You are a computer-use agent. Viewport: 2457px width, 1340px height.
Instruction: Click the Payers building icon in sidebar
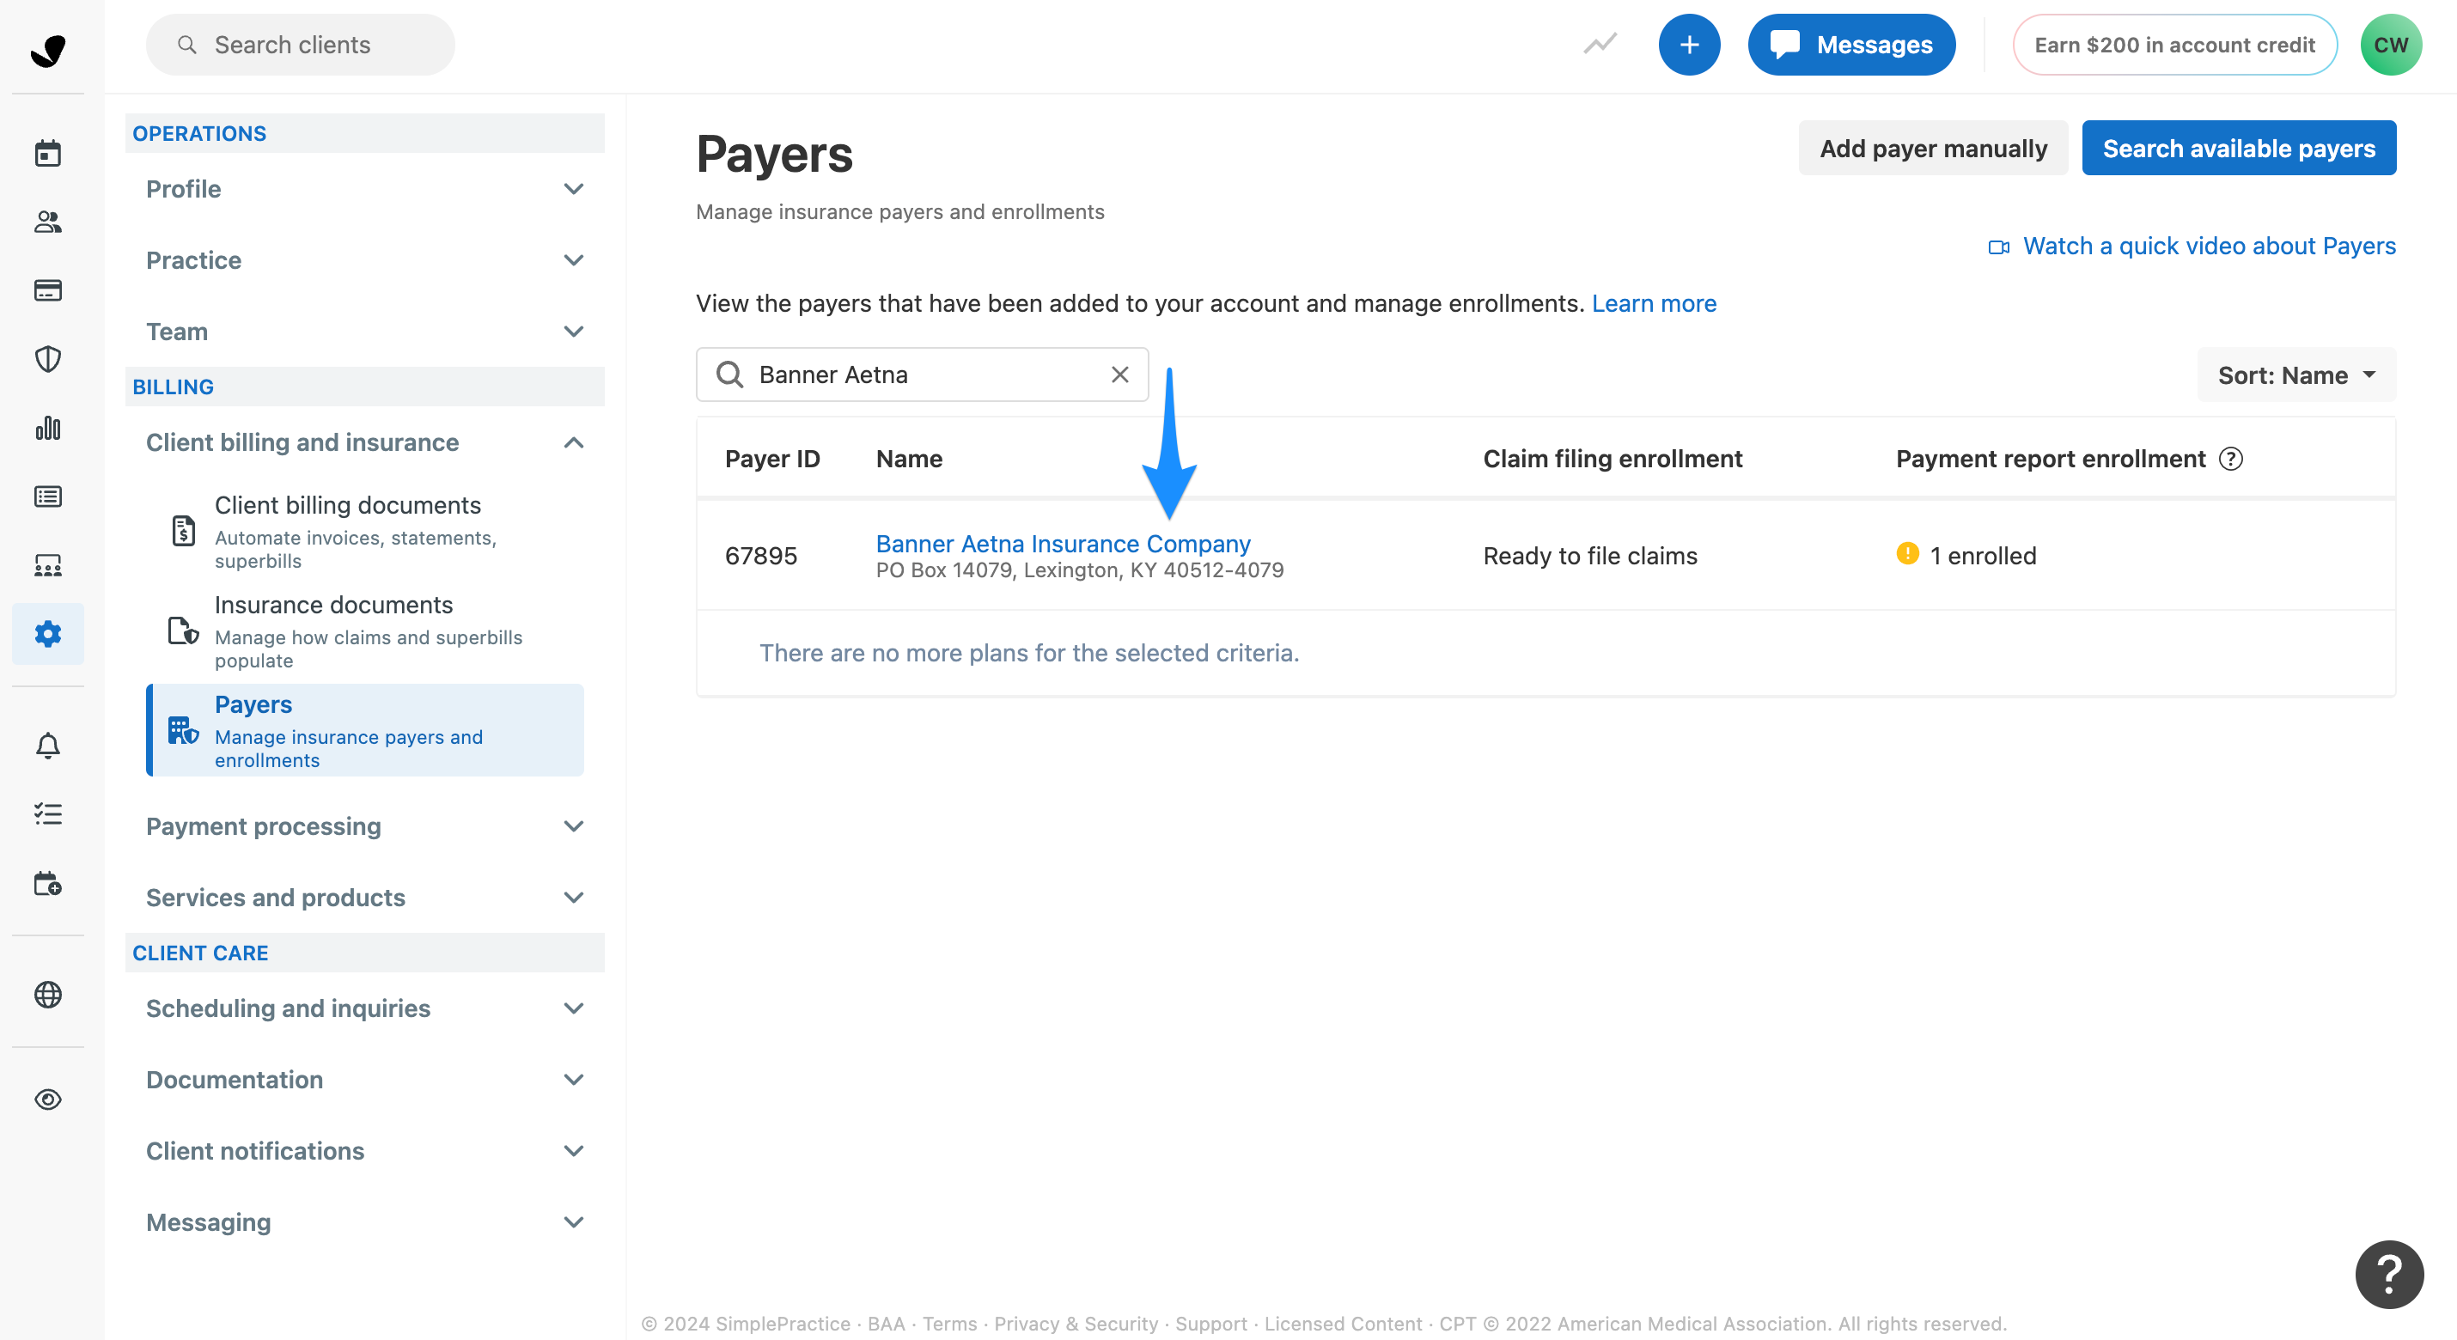point(183,731)
